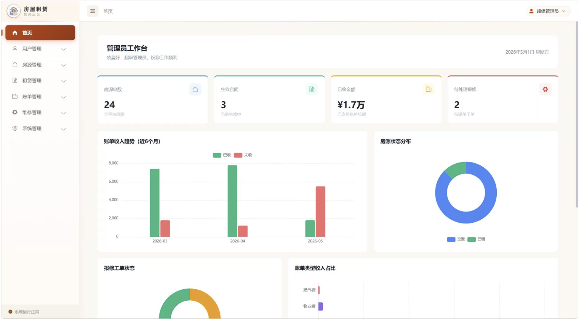Screen dimensions: 579x319
Task: Click the 2026-03 green 已收 bar
Action: [155, 203]
